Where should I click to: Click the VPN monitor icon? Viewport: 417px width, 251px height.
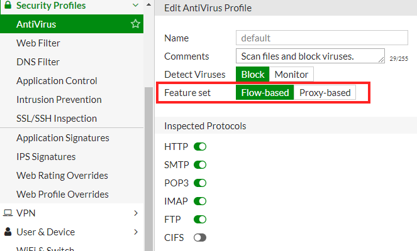tap(8, 213)
